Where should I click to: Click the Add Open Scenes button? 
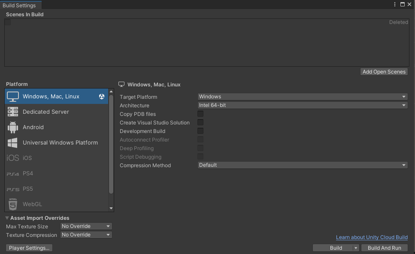384,72
